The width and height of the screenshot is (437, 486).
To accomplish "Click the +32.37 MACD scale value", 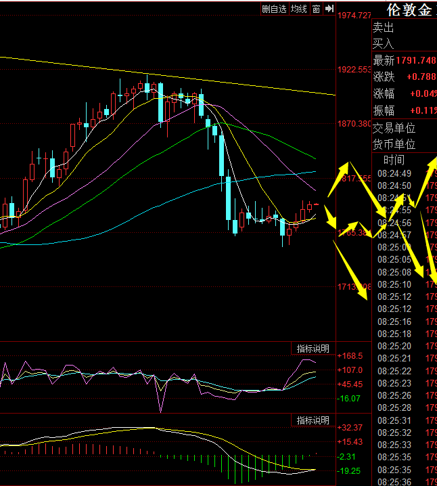I will [x=350, y=428].
